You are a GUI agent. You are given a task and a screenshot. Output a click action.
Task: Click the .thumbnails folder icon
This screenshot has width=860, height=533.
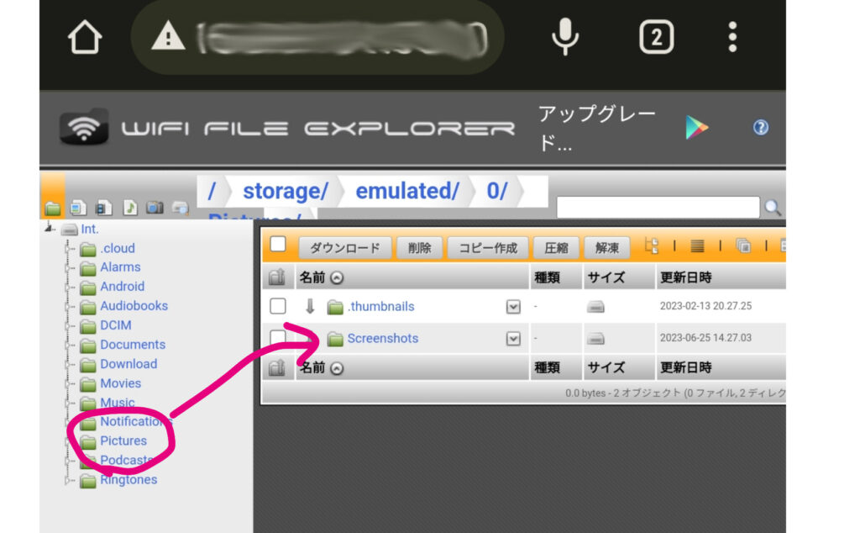[x=334, y=307]
